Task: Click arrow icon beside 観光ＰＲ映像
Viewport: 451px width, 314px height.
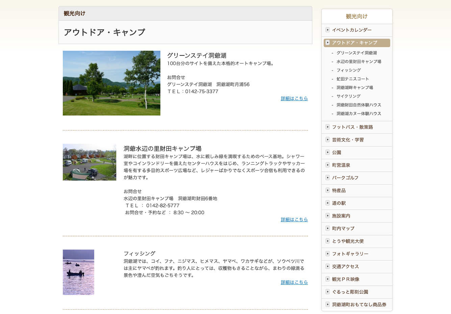Action: pyautogui.click(x=327, y=279)
